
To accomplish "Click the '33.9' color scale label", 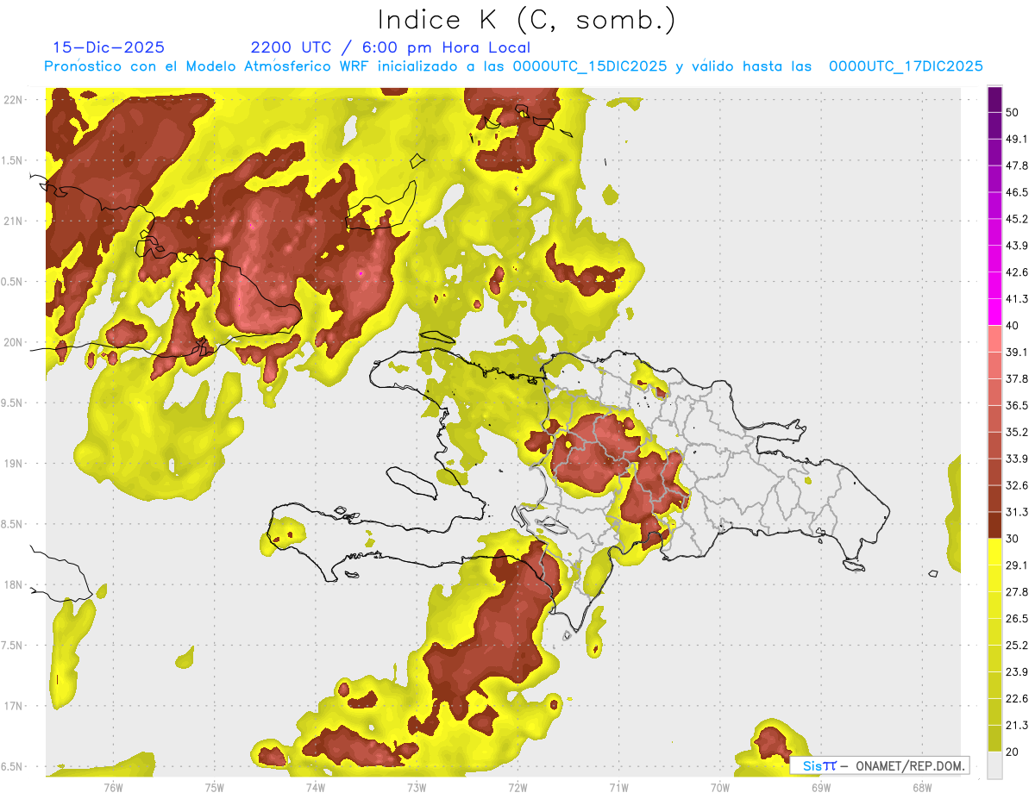I will pos(1016,459).
